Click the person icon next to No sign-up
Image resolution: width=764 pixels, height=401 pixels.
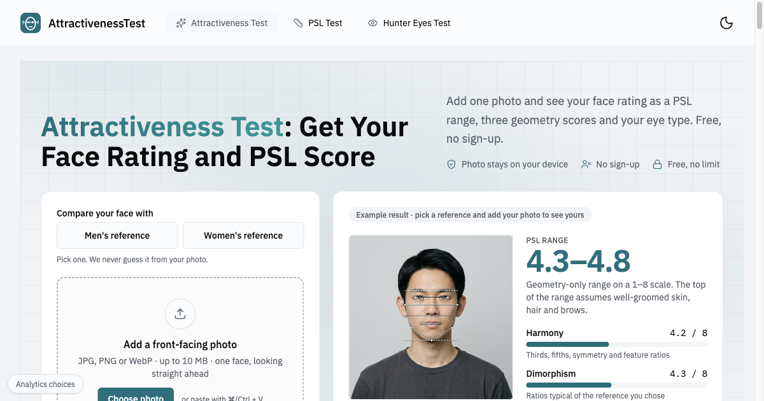coord(586,164)
